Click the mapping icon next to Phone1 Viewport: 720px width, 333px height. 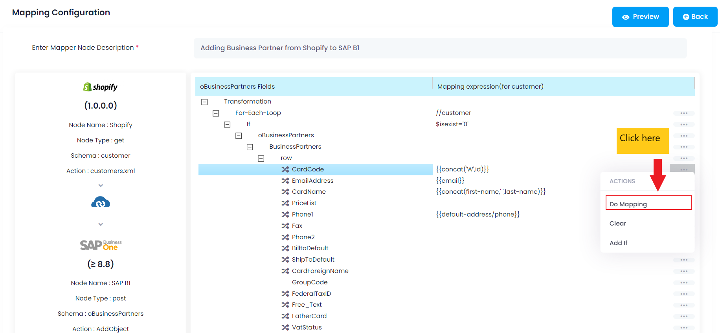pyautogui.click(x=285, y=215)
